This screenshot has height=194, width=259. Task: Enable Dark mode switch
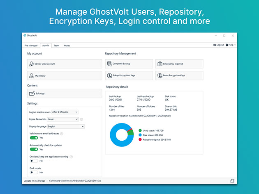click(x=34, y=172)
